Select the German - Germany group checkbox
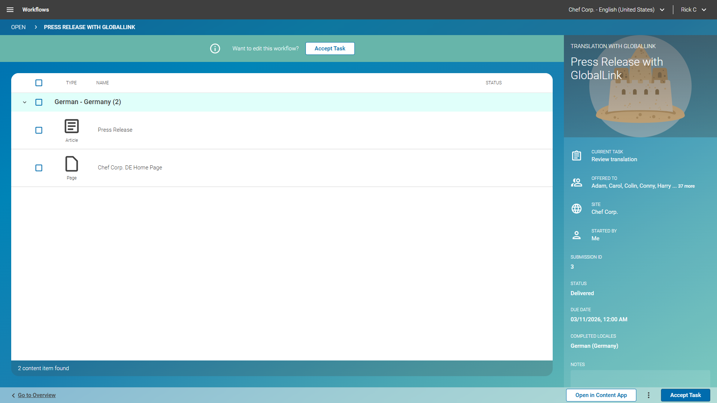The width and height of the screenshot is (717, 403). point(39,102)
